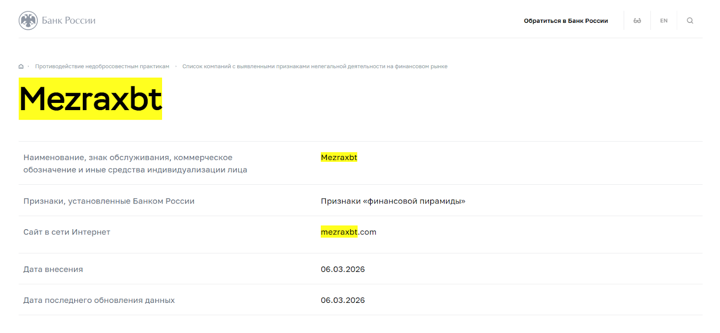The image size is (720, 333).
Task: Click «Признаки «финансовой пирамиды»» value text
Action: pos(393,201)
